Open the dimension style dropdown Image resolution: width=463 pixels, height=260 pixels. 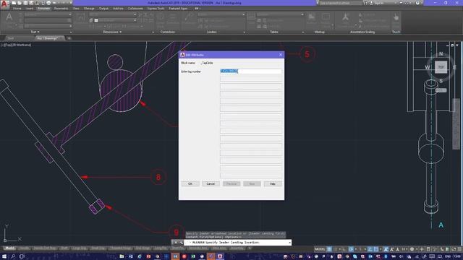pyautogui.click(x=113, y=14)
